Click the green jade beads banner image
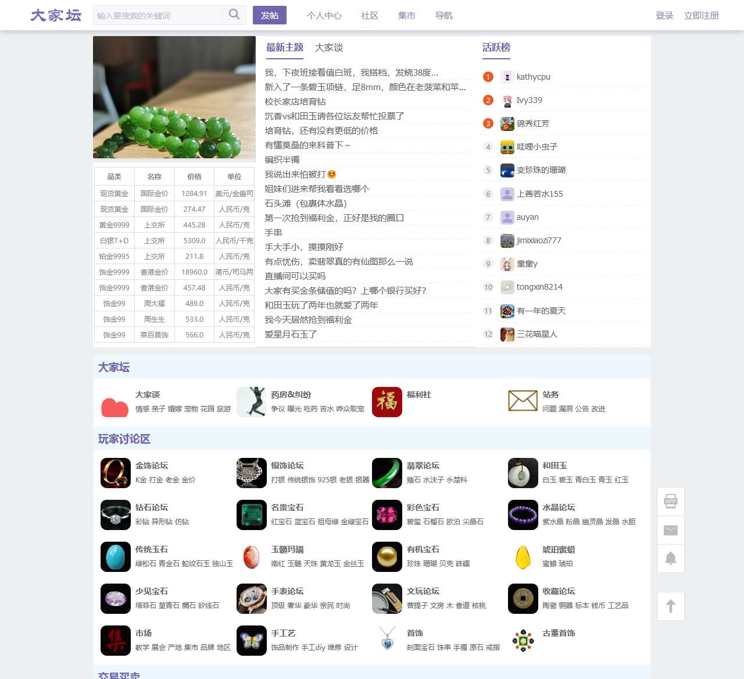The image size is (744, 679). 174,97
